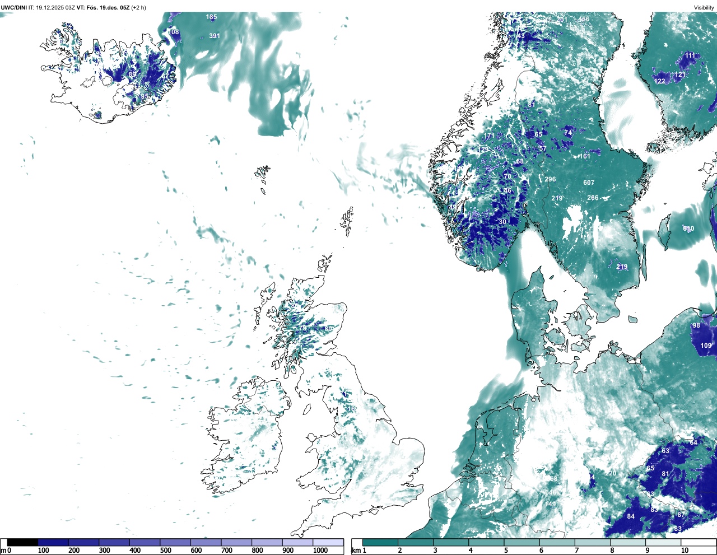Click the "70" visibility value over Norway
Screen dimensions: 717x555
point(508,176)
